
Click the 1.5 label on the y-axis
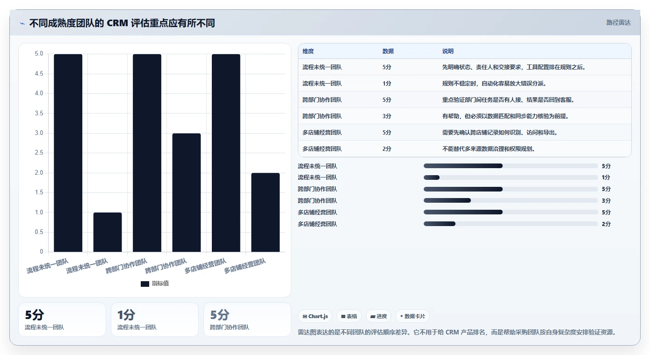pos(39,192)
